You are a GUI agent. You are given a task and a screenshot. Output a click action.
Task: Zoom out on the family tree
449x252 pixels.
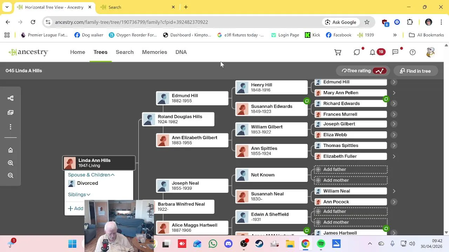tap(11, 175)
